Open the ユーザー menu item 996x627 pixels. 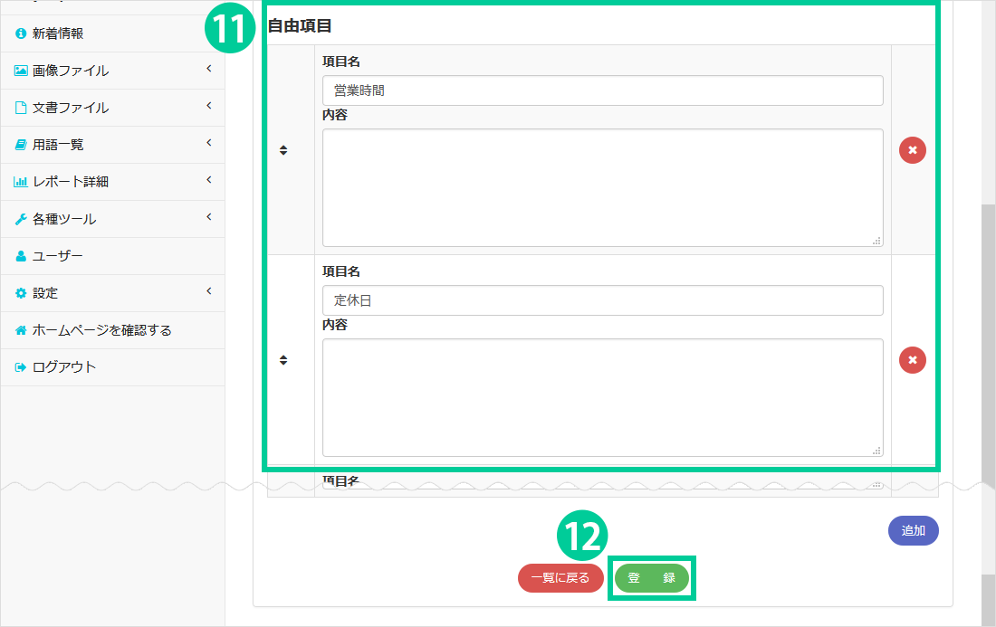pyautogui.click(x=57, y=256)
